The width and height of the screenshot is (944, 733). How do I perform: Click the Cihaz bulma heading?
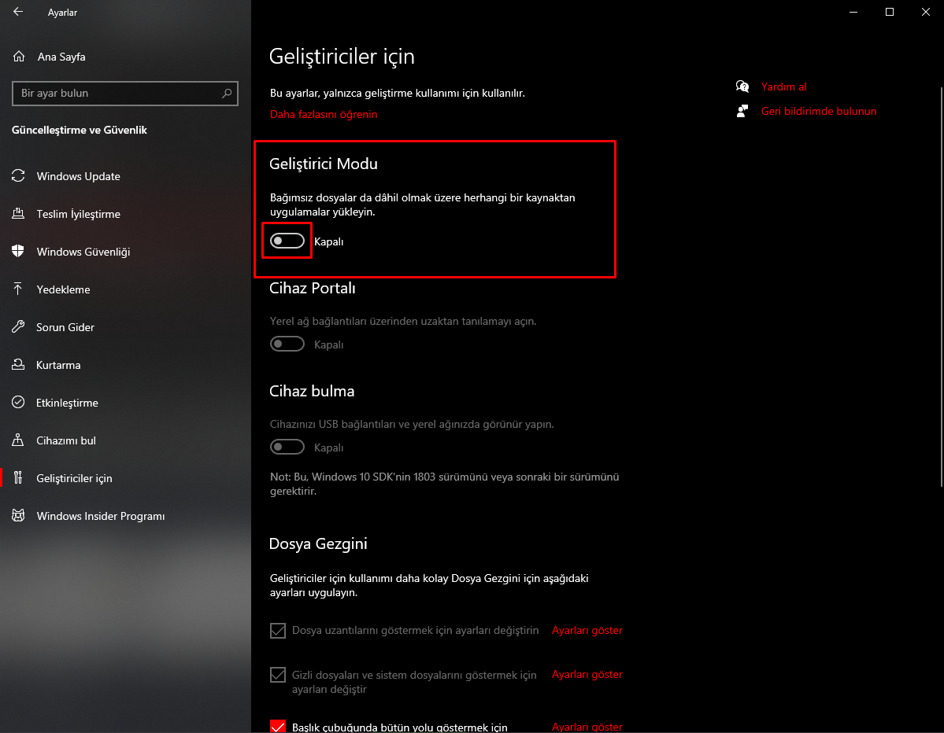click(311, 391)
